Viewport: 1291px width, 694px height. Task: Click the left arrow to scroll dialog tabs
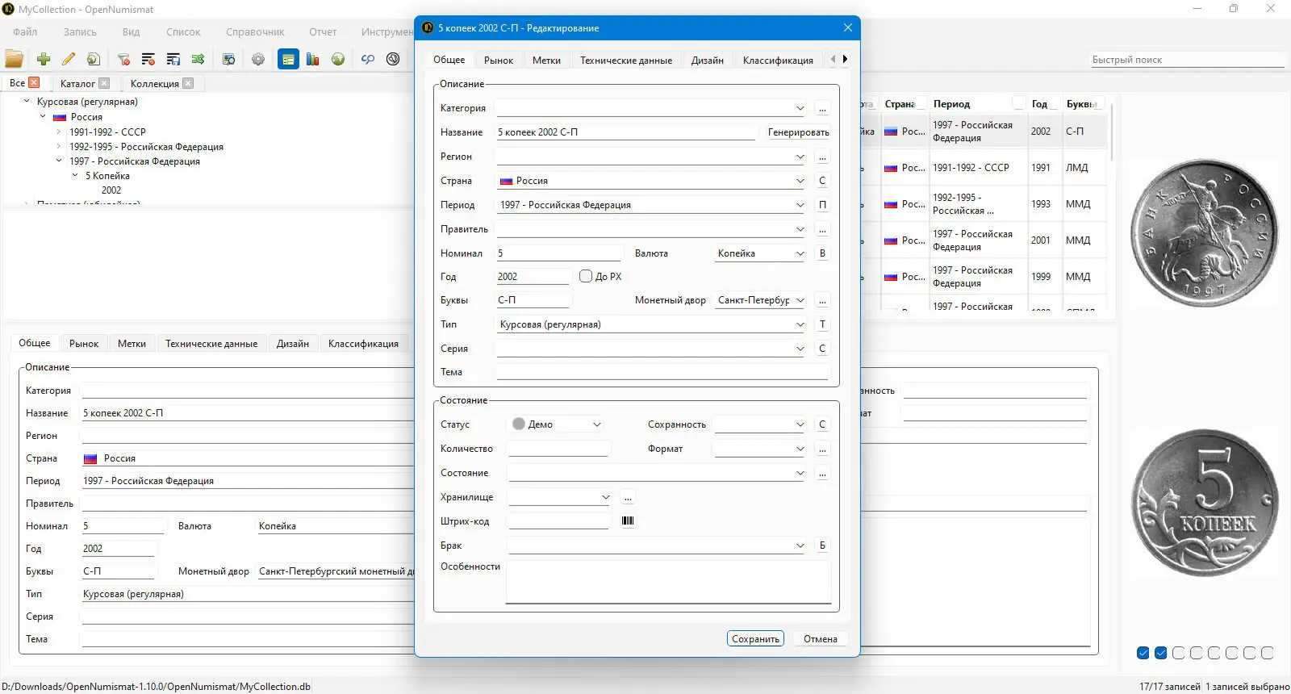(x=833, y=59)
